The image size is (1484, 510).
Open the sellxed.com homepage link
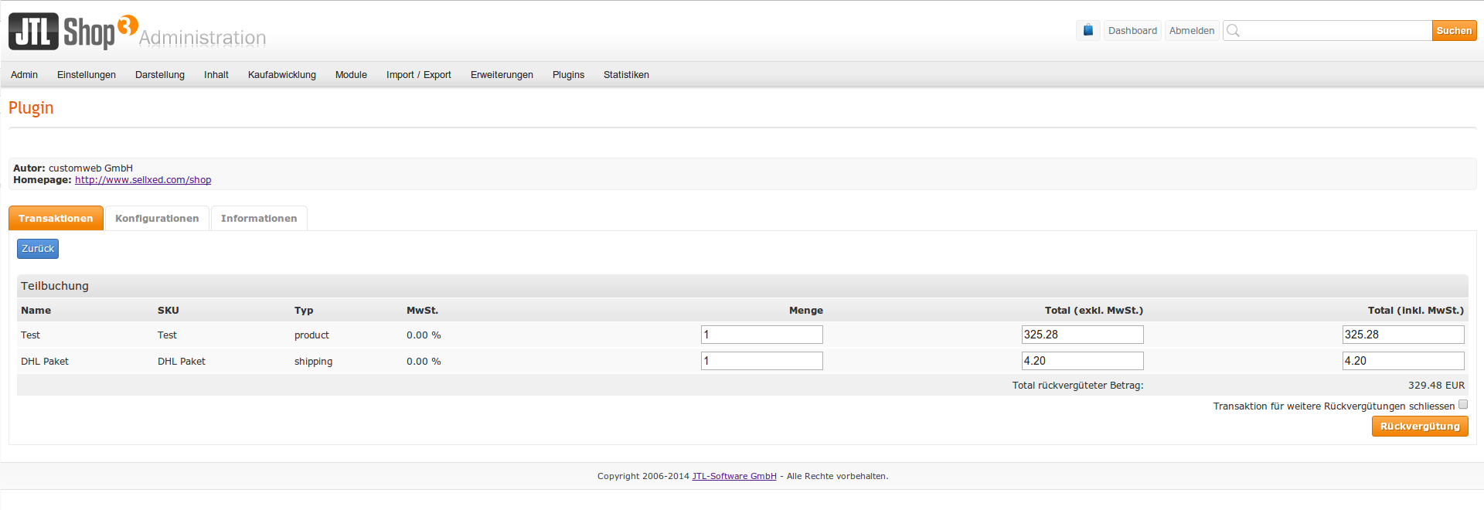(143, 180)
